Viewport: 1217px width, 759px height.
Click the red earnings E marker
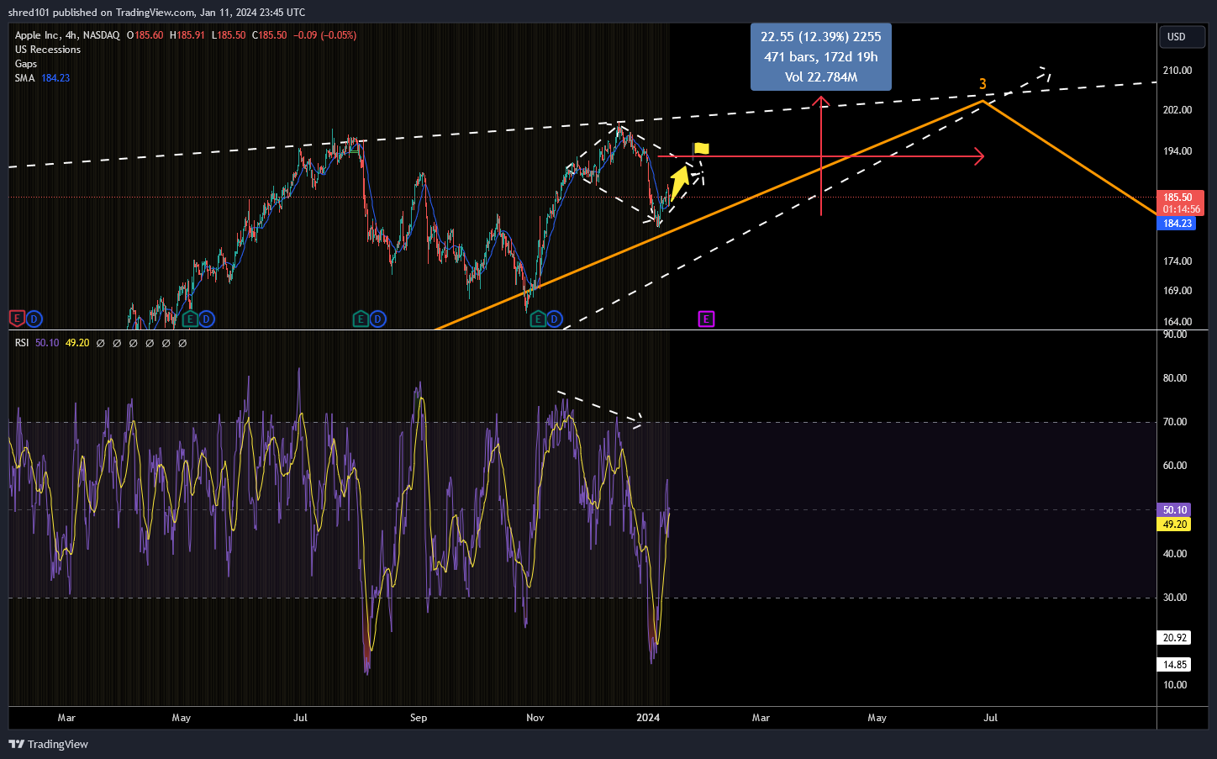pyautogui.click(x=16, y=319)
